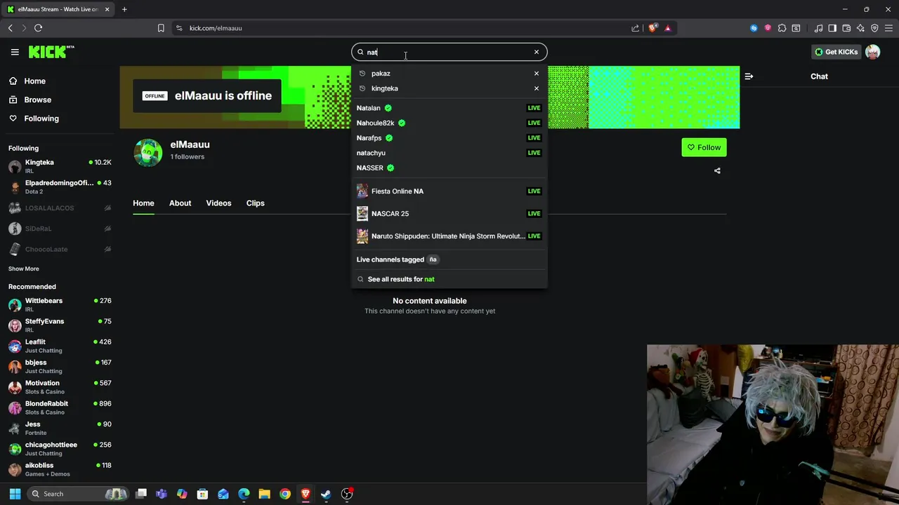Remove pakaz from search history

point(537,73)
